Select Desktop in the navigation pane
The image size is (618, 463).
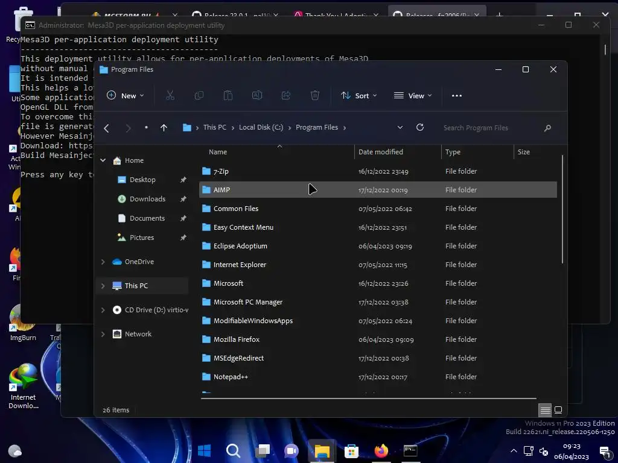(x=142, y=180)
